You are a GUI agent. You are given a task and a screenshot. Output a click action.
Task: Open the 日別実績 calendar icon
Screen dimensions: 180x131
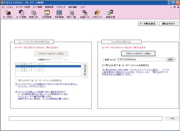tap(47, 14)
